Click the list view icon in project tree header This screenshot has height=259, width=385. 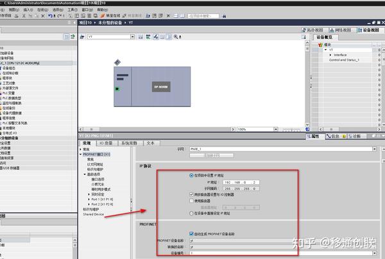coord(66,36)
